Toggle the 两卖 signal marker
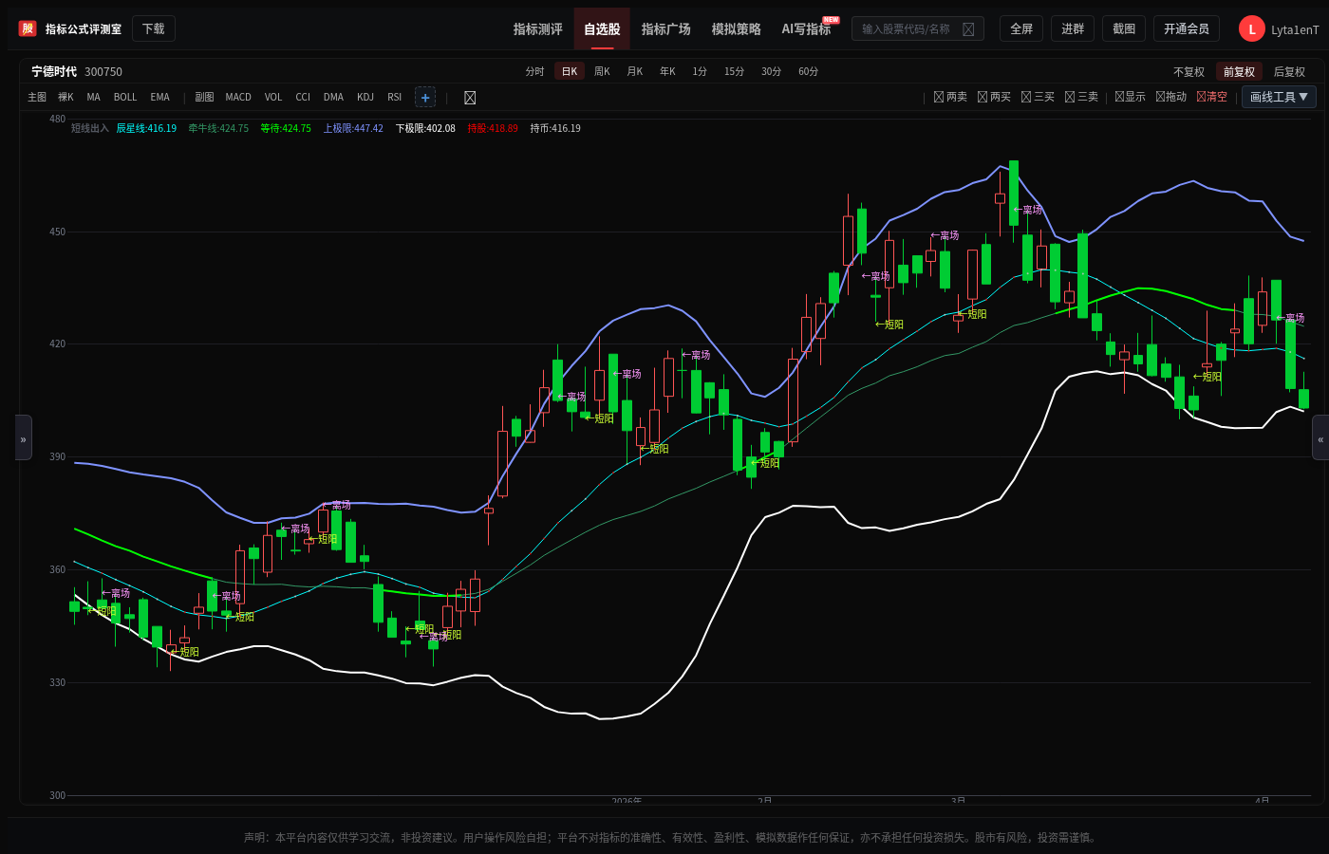1329x854 pixels. pyautogui.click(x=950, y=97)
